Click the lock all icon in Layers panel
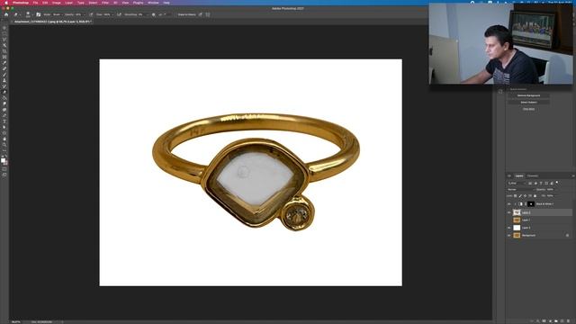This screenshot has width=576, height=324. 535,196
